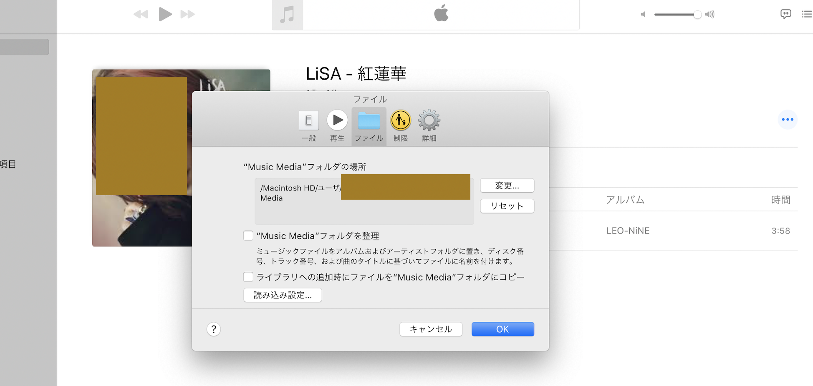The height and width of the screenshot is (386, 813).
Task: Confirm with the OK button
Action: [503, 329]
